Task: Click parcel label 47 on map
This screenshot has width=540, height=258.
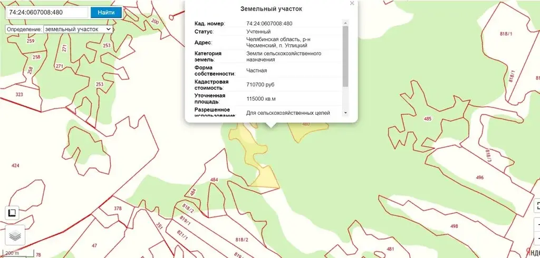Action: point(94,245)
